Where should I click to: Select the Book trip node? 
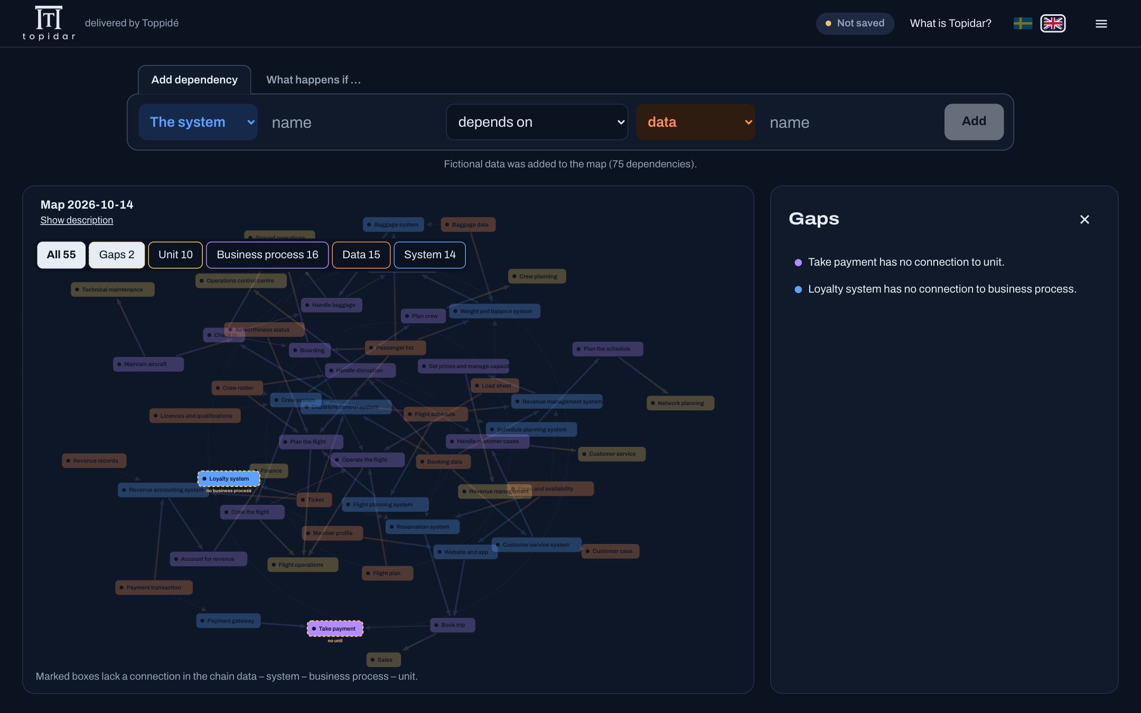pos(453,625)
